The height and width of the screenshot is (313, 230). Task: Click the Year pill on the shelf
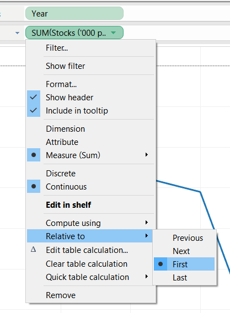pos(74,14)
